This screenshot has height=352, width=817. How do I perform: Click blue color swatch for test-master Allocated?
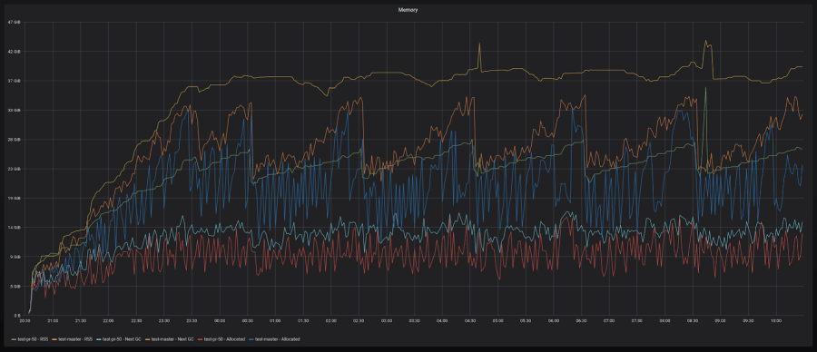(251, 339)
